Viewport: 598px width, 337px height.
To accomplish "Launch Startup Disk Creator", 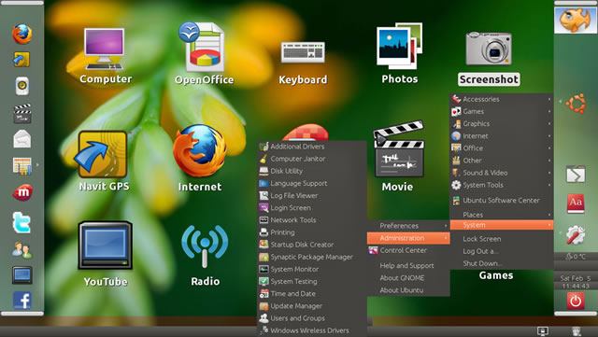I will point(312,245).
